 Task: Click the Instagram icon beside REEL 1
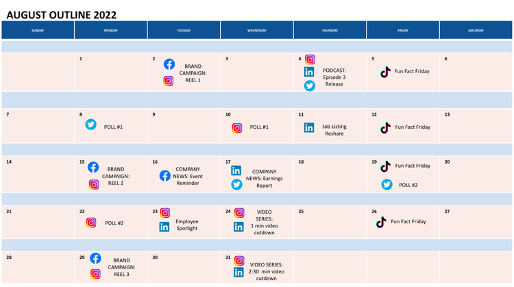pos(169,81)
